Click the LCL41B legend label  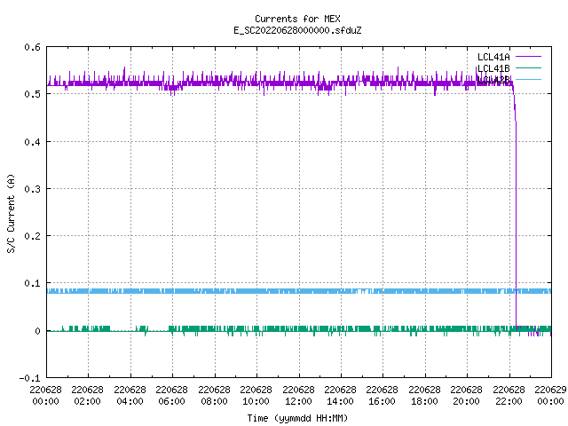point(493,68)
